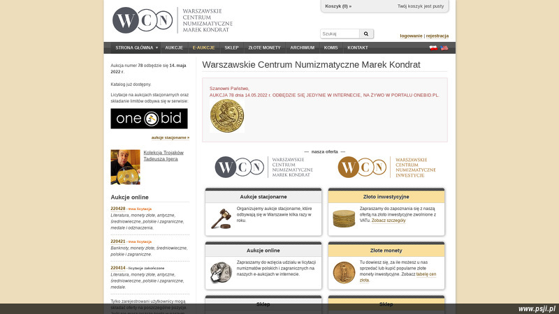Click the silver coin pointer icon
Viewport: 559px width, 314px height.
(221, 273)
